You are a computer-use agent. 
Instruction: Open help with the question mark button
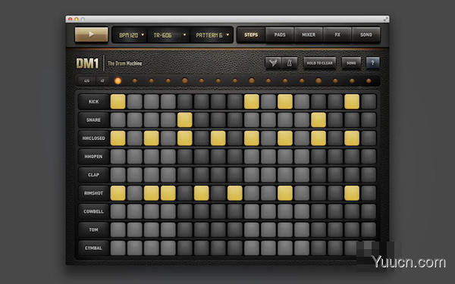click(372, 63)
